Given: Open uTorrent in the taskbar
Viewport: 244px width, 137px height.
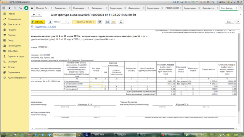Looking at the screenshot, I should click(x=196, y=135).
